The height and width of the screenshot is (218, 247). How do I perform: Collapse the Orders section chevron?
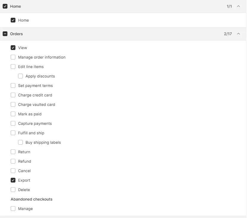point(238,34)
